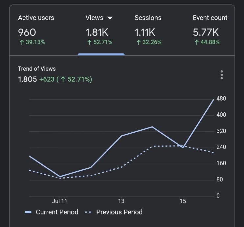Viewport: 244px width, 227px height.
Task: Expand the Views metric dropdown arrow
Action: coord(110,18)
